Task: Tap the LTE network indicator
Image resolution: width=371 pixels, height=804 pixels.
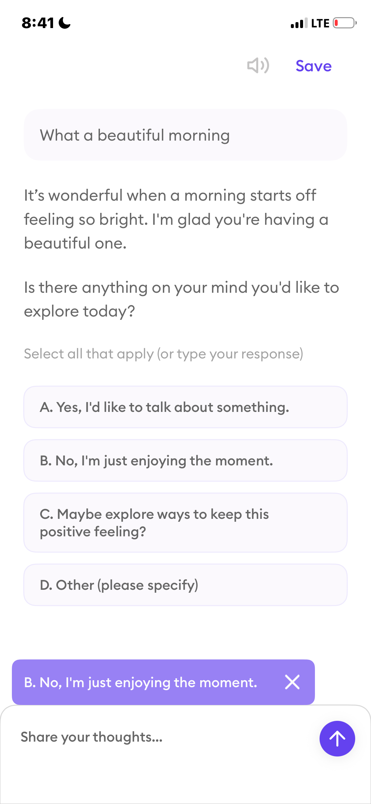Action: click(320, 23)
